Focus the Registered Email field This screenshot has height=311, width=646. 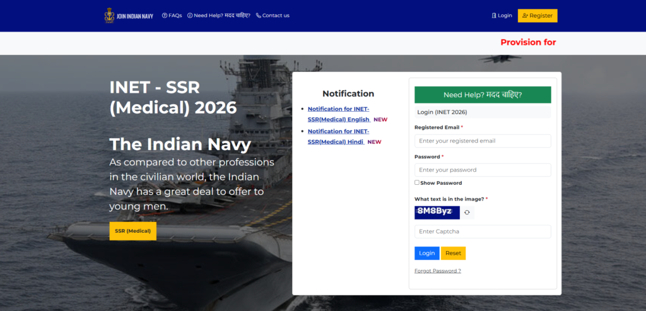coord(483,141)
